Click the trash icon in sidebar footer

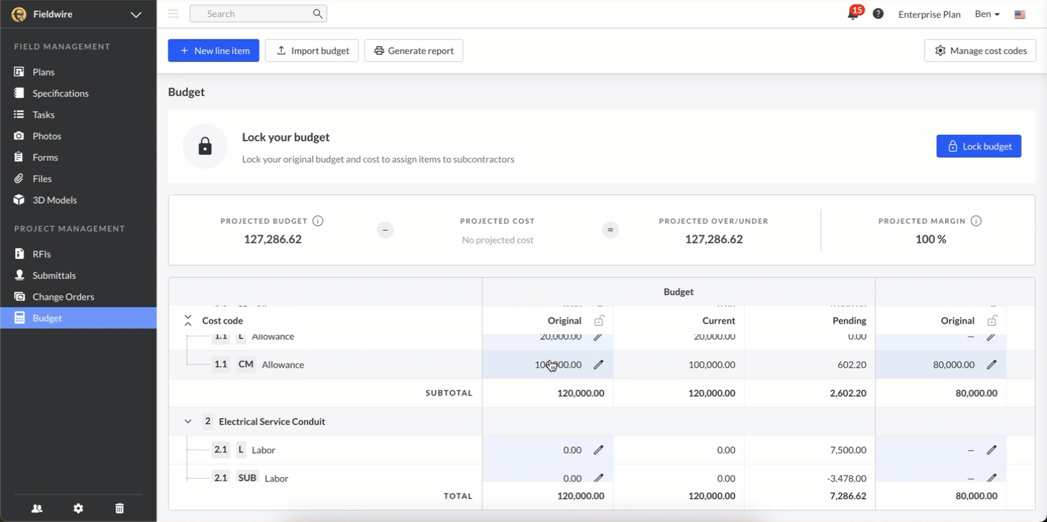point(120,508)
